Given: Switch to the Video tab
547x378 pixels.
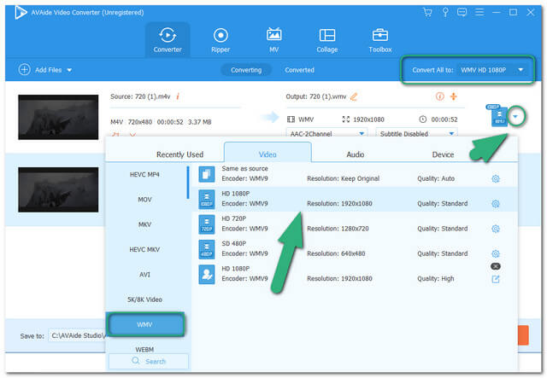Looking at the screenshot, I should (268, 154).
